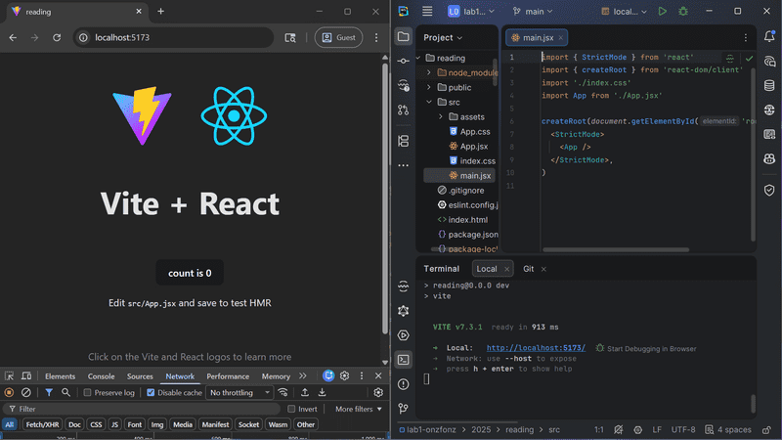Open the Project view dropdown
Screen dimensions: 782x440
click(443, 37)
